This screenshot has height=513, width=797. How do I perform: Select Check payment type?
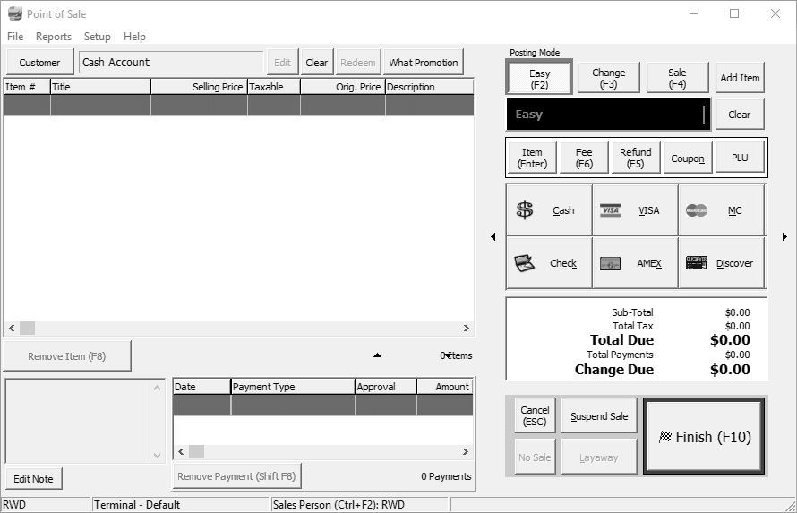pyautogui.click(x=549, y=262)
